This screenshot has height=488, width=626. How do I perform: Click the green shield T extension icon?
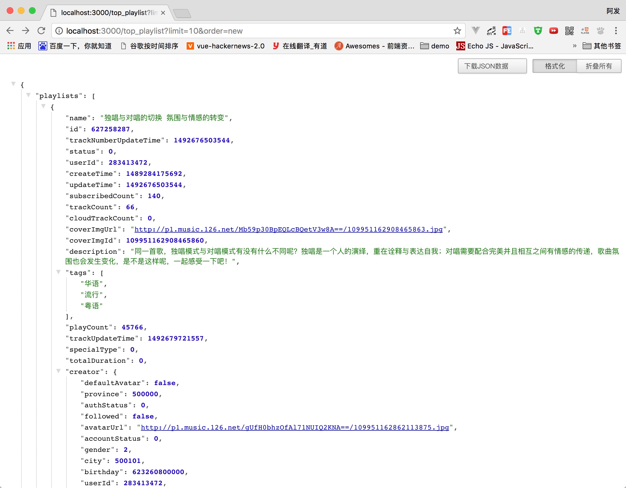click(x=538, y=31)
